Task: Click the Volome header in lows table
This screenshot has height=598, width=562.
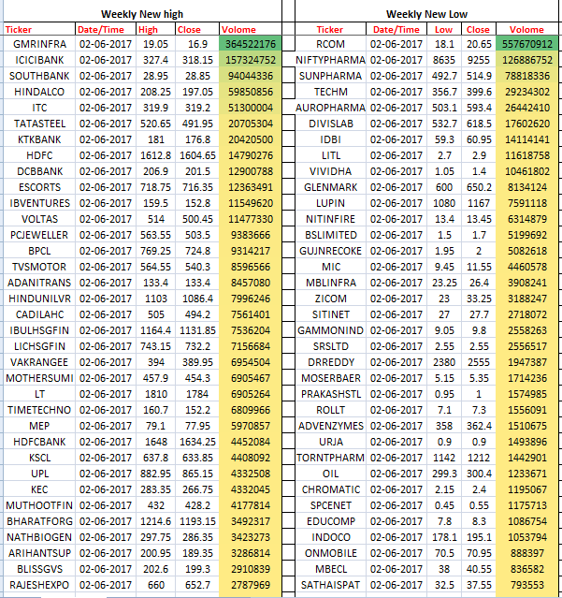Action: tap(527, 29)
